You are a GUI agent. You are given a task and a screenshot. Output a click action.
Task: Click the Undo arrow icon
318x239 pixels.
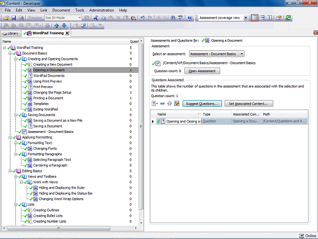(143, 18)
